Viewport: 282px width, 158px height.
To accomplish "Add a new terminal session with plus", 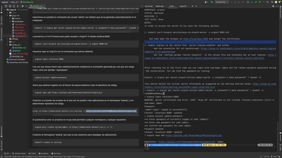I will tap(192, 6).
